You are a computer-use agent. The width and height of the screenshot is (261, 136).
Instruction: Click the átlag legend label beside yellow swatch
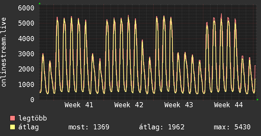pyautogui.click(x=29, y=127)
